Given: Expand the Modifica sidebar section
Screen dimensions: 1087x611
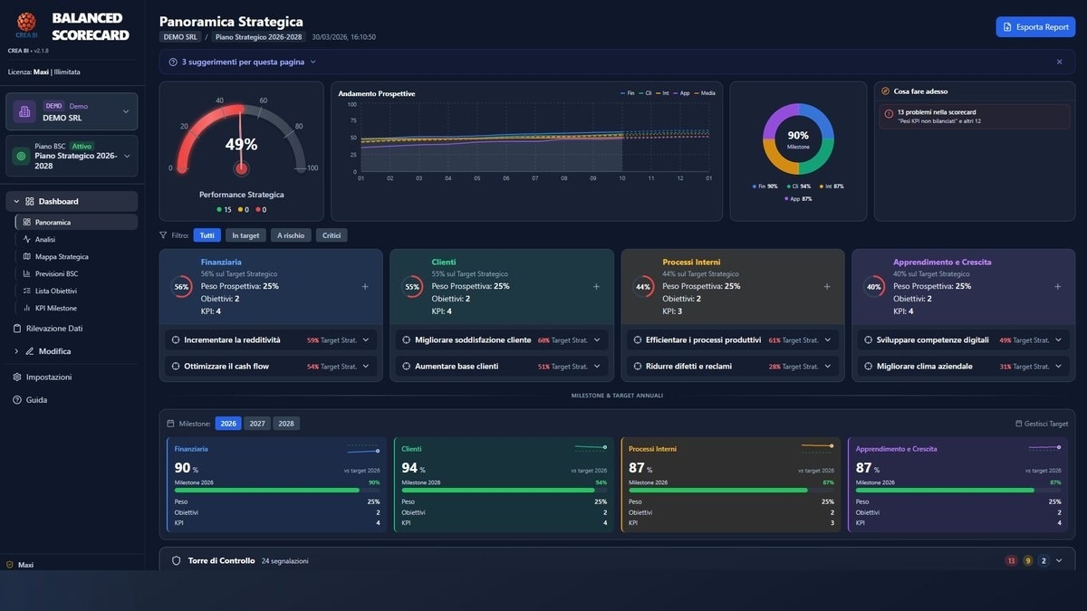Looking at the screenshot, I should pyautogui.click(x=16, y=351).
